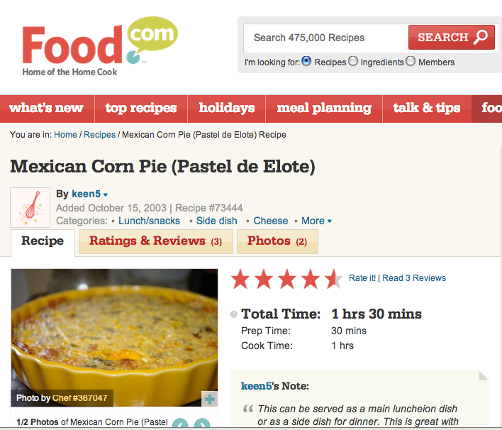Expand the keen5 author dropdown arrow
Viewport: 502px width, 430px height.
point(106,194)
